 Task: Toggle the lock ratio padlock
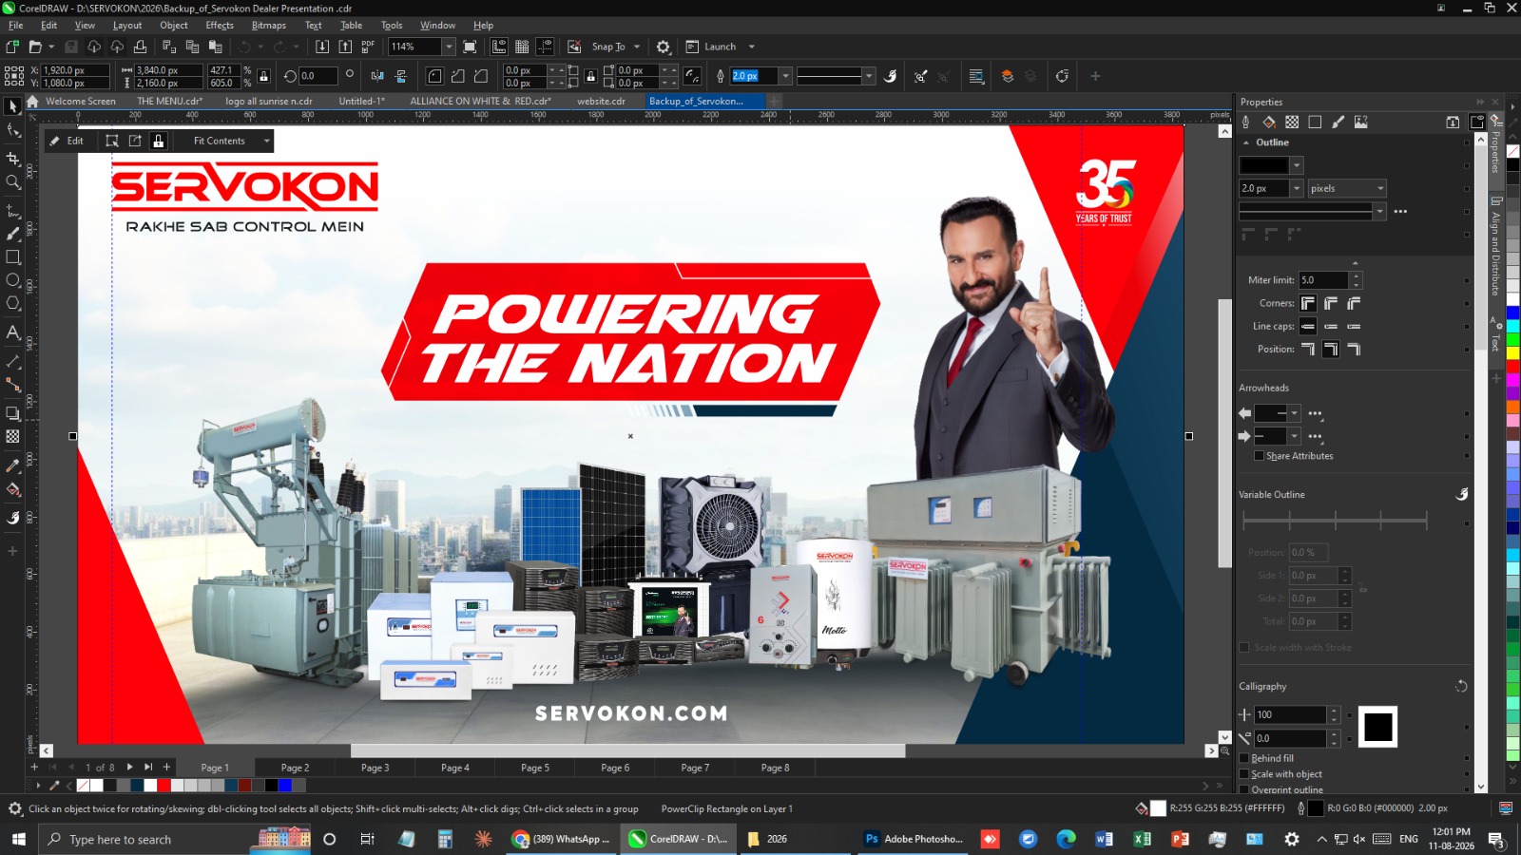tap(264, 76)
